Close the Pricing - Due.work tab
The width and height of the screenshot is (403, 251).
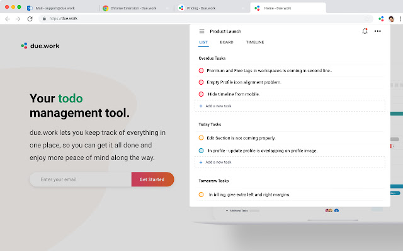click(243, 8)
